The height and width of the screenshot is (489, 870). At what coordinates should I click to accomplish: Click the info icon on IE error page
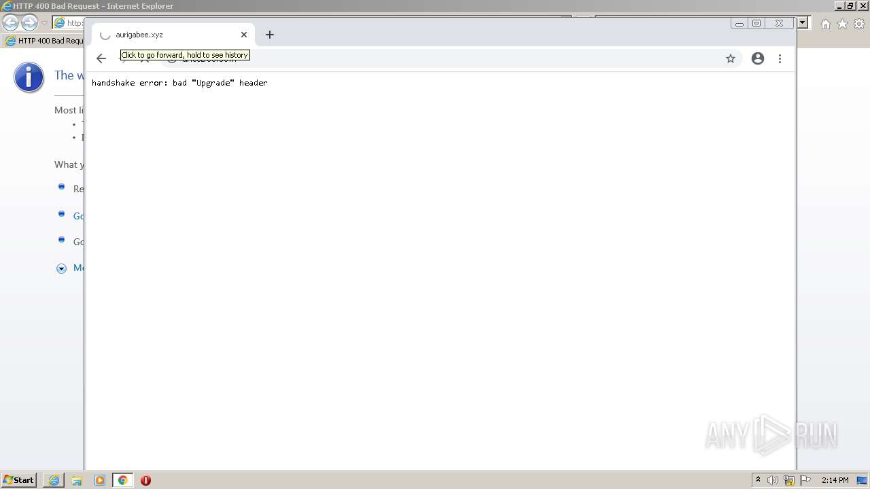pyautogui.click(x=29, y=77)
